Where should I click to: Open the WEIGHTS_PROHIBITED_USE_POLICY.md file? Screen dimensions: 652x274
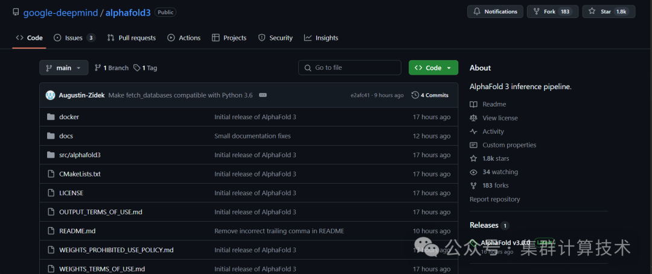[117, 250]
